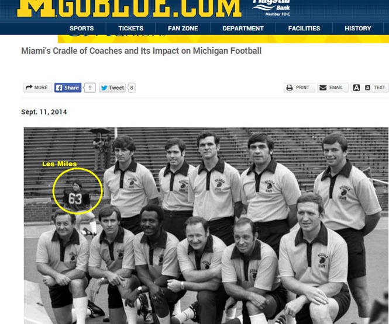Click the yellow banner below navigation

[223, 39]
